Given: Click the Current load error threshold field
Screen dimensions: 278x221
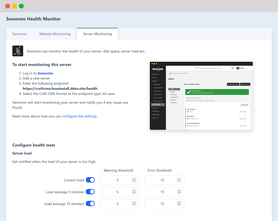Looking at the screenshot, I should 164,180.
